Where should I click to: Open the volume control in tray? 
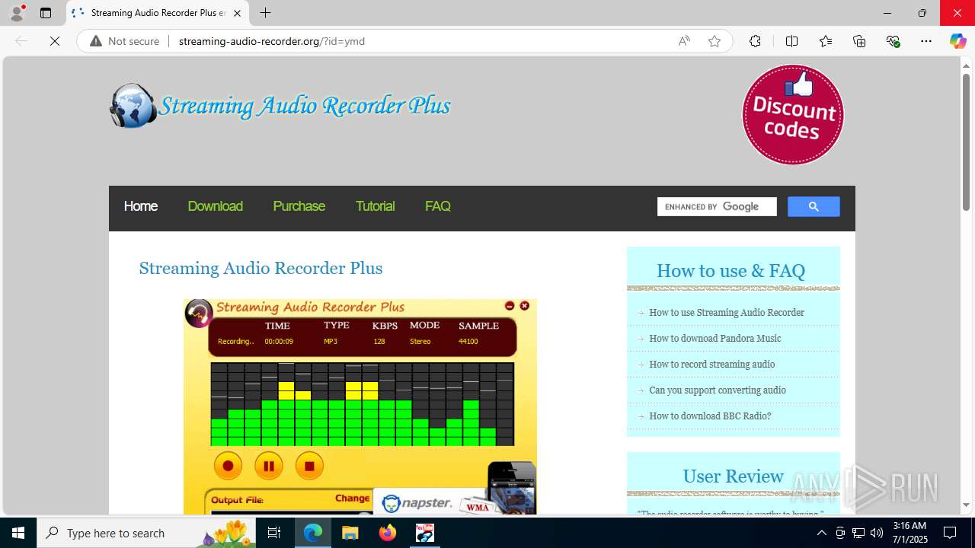(877, 533)
